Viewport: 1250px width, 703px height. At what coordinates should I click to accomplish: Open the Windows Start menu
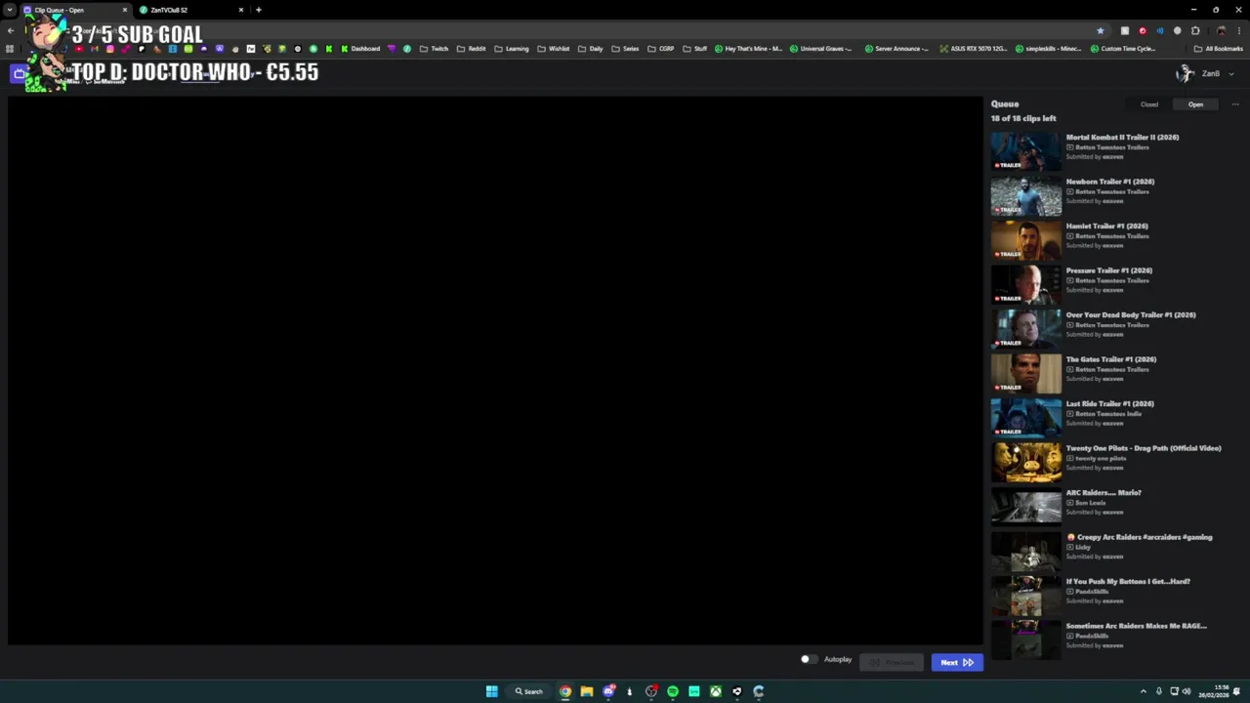coord(492,691)
